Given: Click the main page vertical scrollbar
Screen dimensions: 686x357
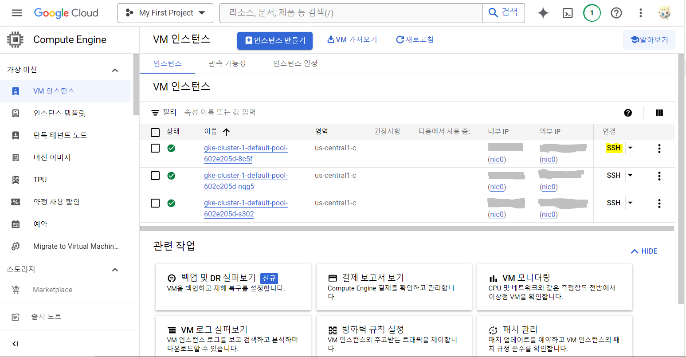Looking at the screenshot, I should pos(682,179).
